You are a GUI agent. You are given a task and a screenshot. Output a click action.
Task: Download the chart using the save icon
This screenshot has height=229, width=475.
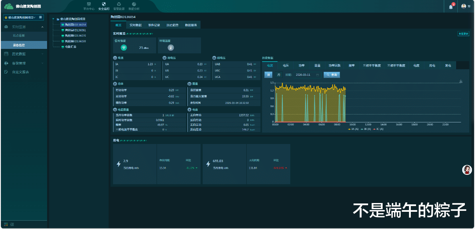461,81
